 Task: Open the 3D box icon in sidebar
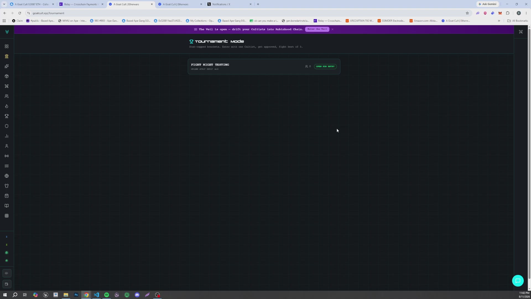tap(7, 76)
